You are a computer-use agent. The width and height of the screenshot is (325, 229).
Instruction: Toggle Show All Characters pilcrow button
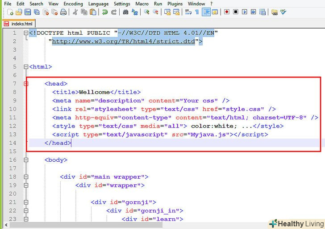(x=197, y=12)
